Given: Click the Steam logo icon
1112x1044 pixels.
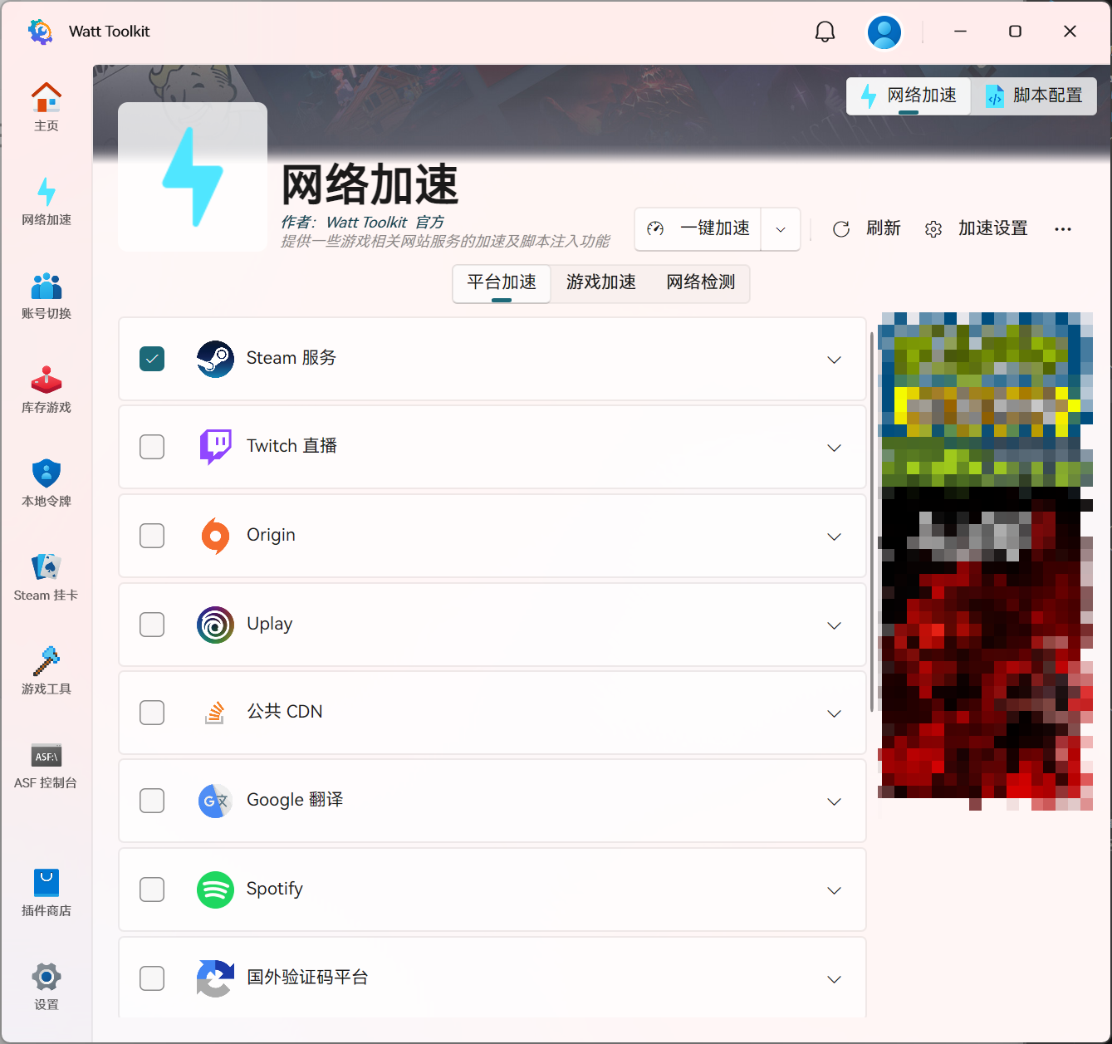Looking at the screenshot, I should [x=215, y=359].
